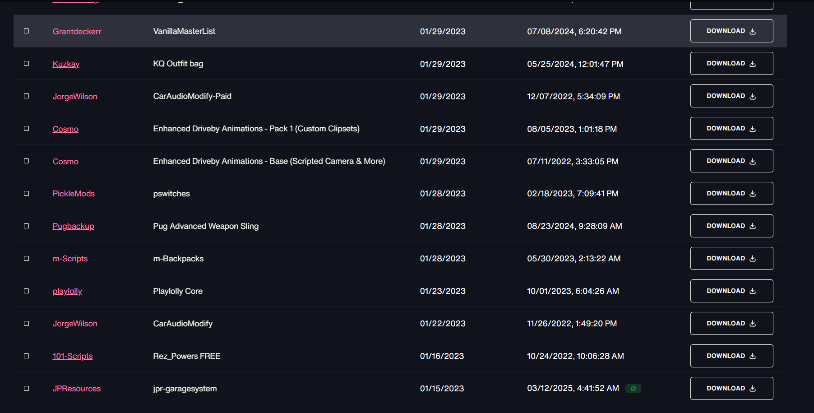This screenshot has height=413, width=814.
Task: Click the Playlolly Core resource name
Action: [x=178, y=291]
